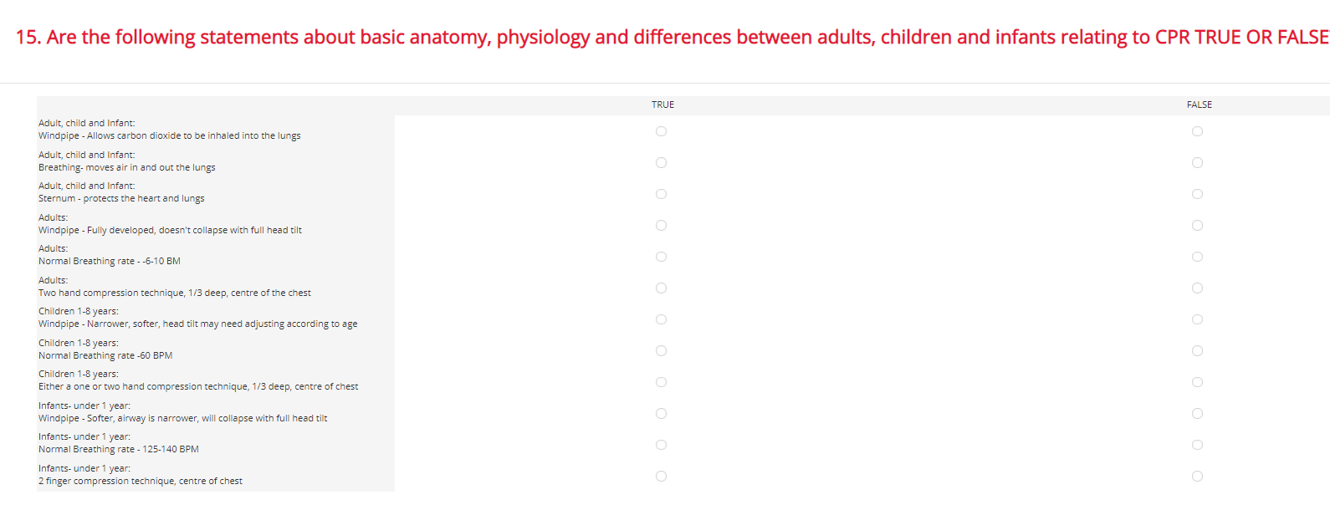This screenshot has width=1330, height=505.
Task: Mark adult windpipe fully developed as TRUE
Action: click(661, 226)
